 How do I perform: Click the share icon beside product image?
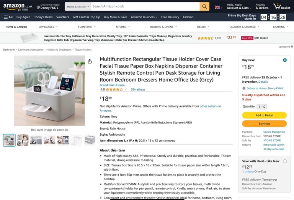click(90, 61)
